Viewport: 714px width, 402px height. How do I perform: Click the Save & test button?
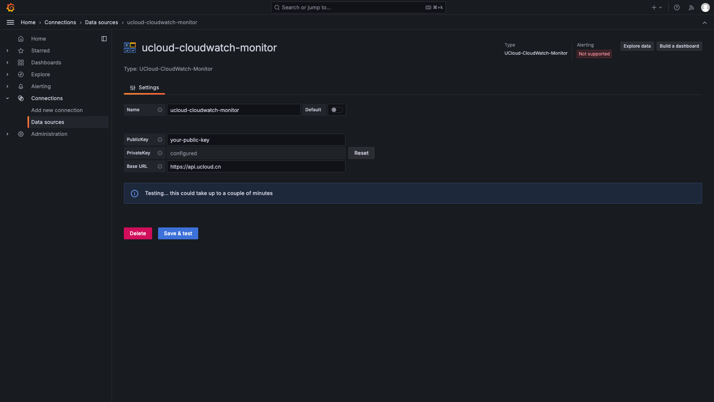(x=178, y=233)
